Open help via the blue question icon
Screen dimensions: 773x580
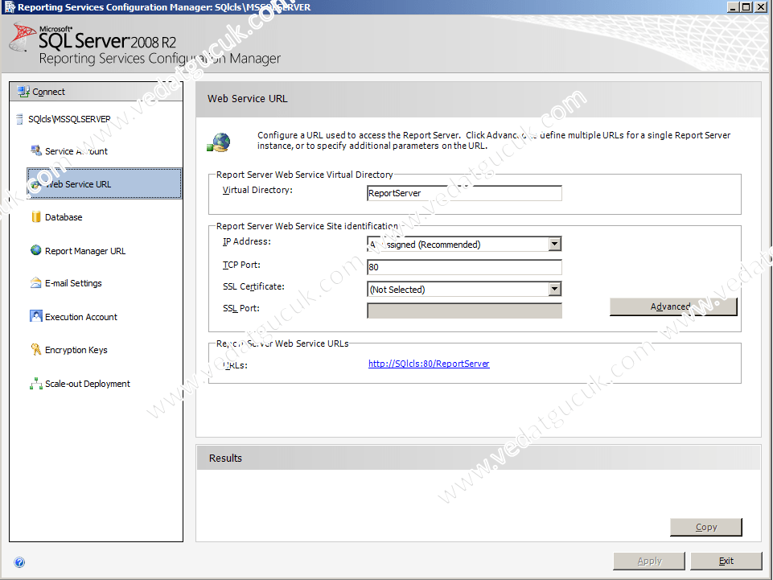19,562
